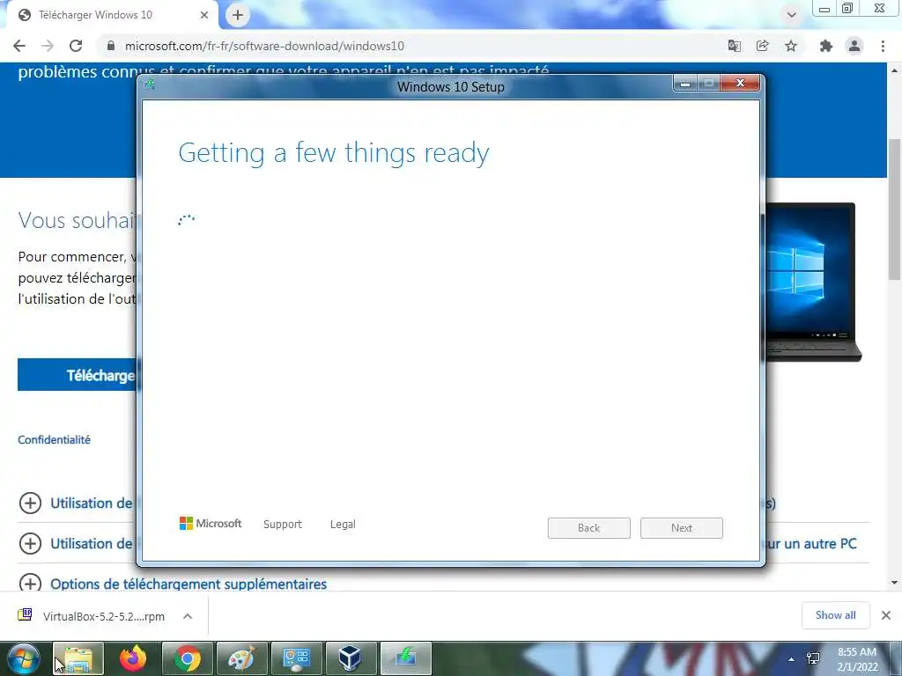
Task: Expand the first Utilisation de plus icon
Action: tap(30, 503)
